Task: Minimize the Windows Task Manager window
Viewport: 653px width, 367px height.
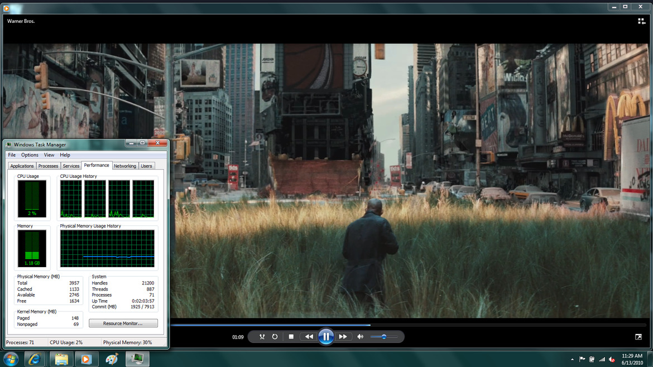Action: (x=131, y=143)
